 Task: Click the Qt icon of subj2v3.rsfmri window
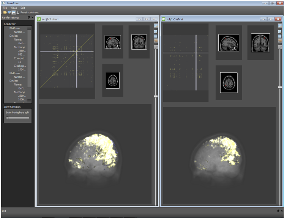[x=39, y=19]
